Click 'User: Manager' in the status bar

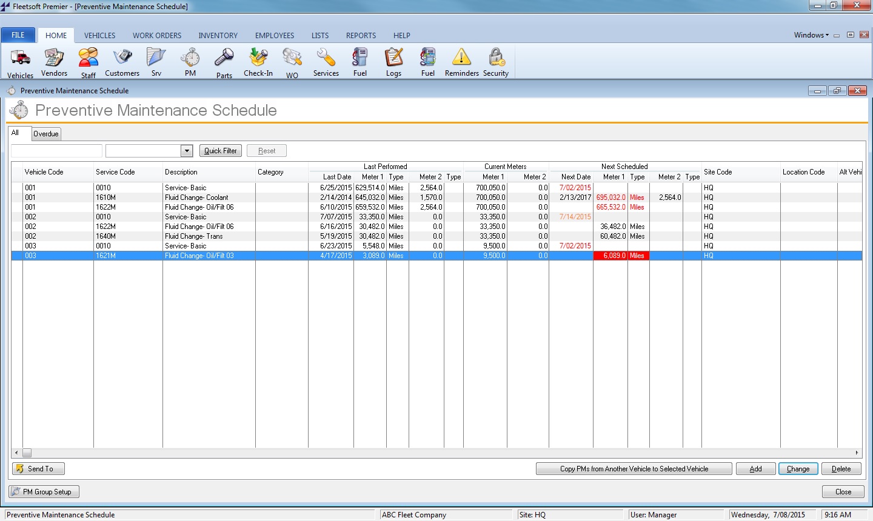click(x=654, y=515)
